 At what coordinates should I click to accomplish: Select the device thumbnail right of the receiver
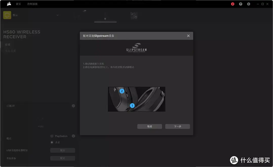(134, 16)
